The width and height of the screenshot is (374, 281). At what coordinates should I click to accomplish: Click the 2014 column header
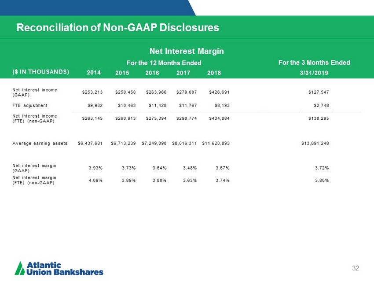click(x=93, y=72)
